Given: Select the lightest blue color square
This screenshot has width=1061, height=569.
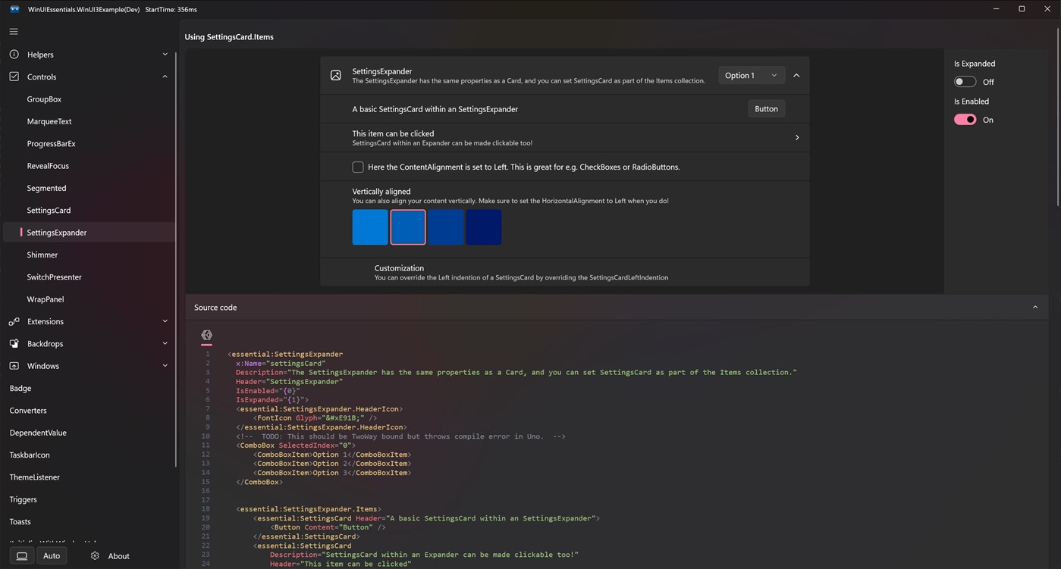Looking at the screenshot, I should [x=370, y=227].
